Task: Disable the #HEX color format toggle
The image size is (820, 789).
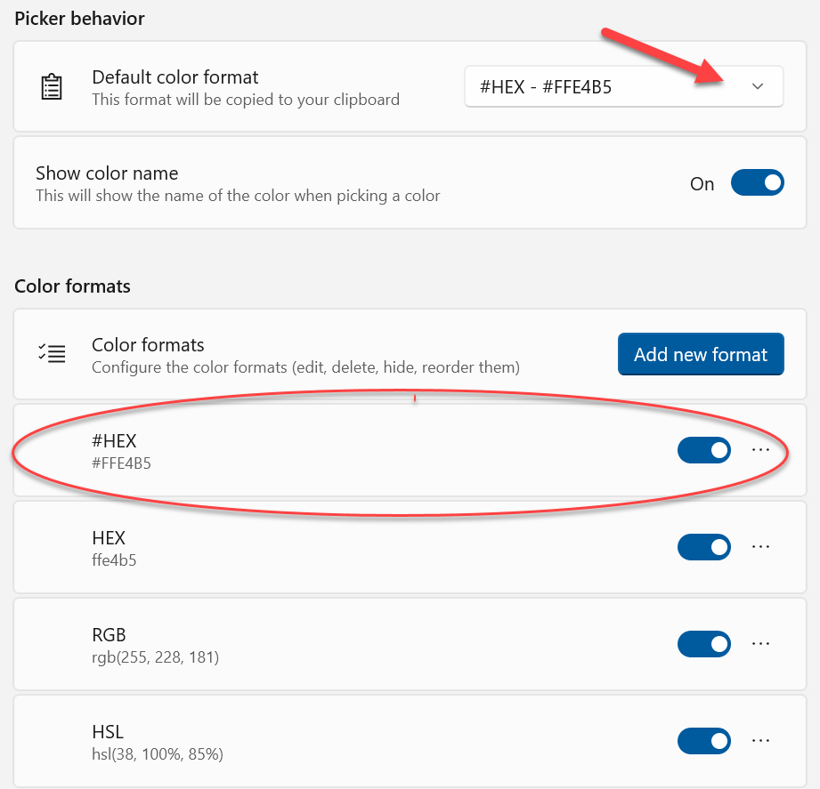Action: pos(703,451)
